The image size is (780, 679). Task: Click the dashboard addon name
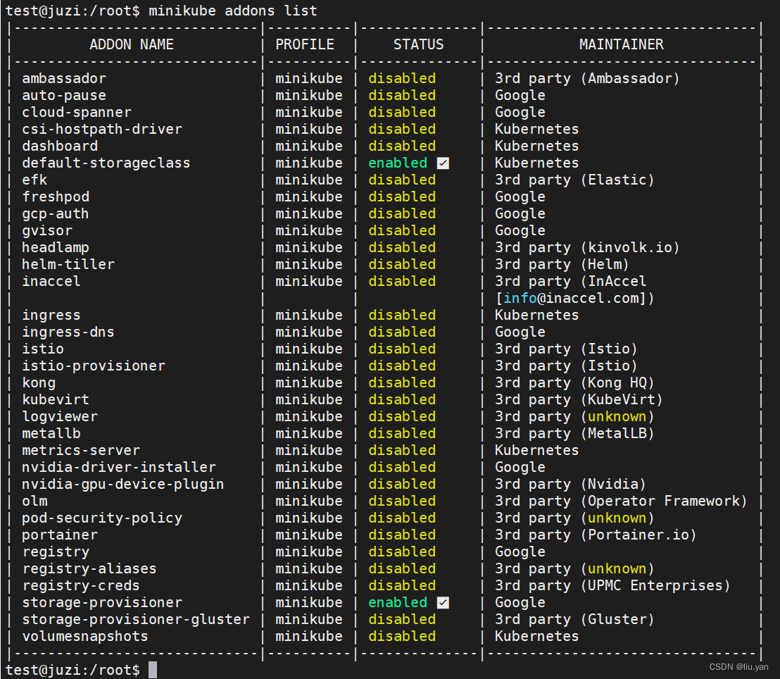pyautogui.click(x=60, y=146)
